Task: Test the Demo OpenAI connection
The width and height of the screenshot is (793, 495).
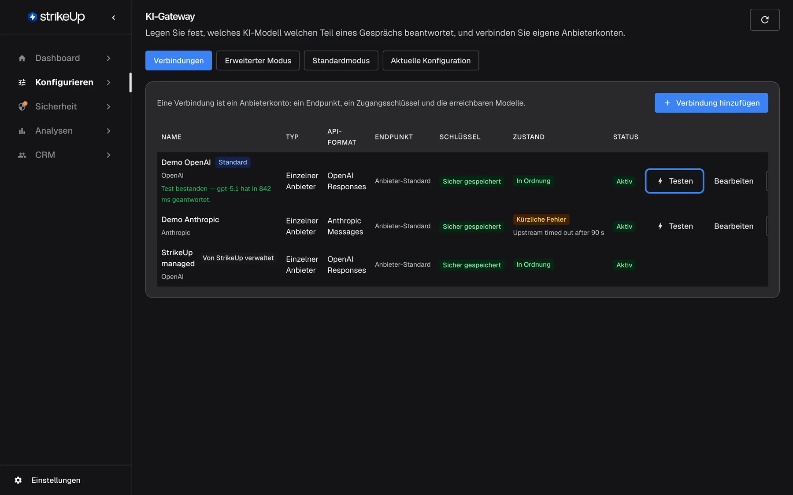Action: click(674, 181)
